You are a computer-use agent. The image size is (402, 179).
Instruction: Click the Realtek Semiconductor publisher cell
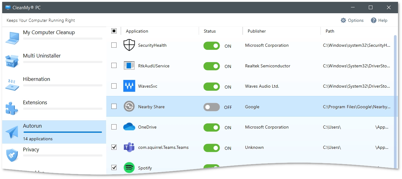268,66
